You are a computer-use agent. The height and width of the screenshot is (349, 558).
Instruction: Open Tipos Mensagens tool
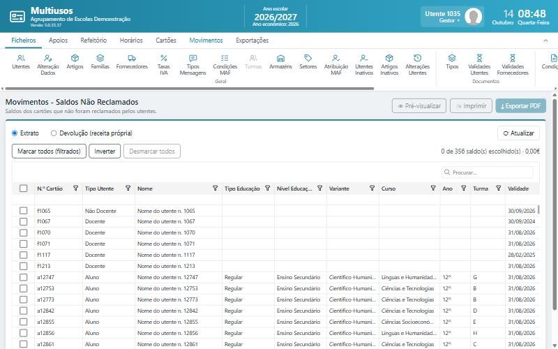click(x=193, y=64)
